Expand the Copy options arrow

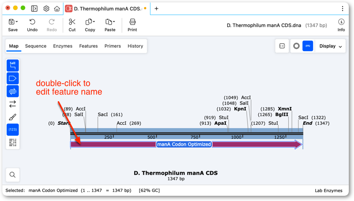[x=94, y=22]
